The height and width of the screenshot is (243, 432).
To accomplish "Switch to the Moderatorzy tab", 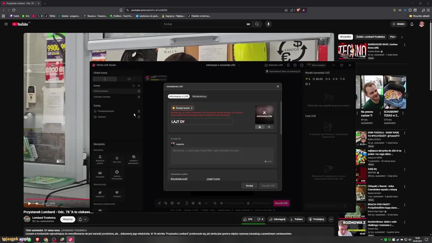I will 199,97.
